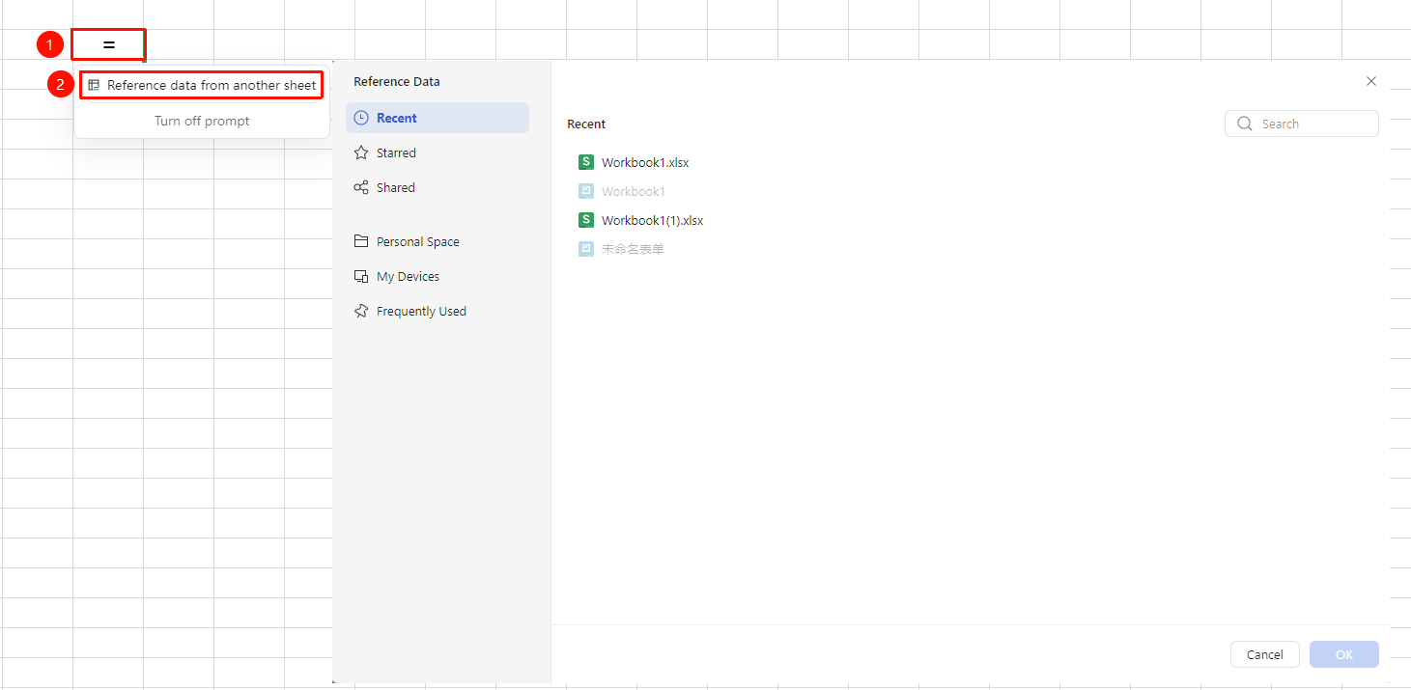Open the My Devices section
The width and height of the screenshot is (1411, 690).
437,276
